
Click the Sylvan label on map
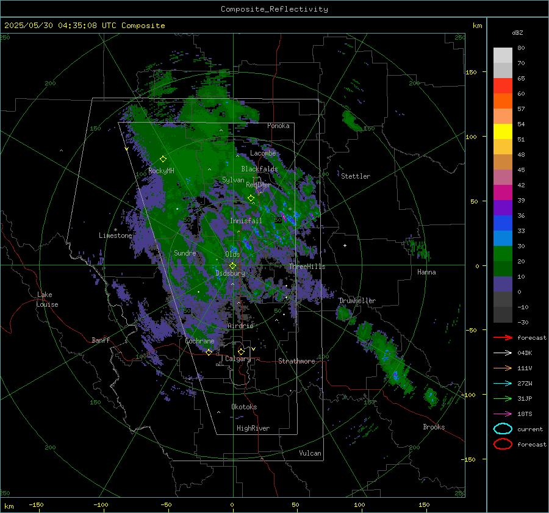point(233,180)
